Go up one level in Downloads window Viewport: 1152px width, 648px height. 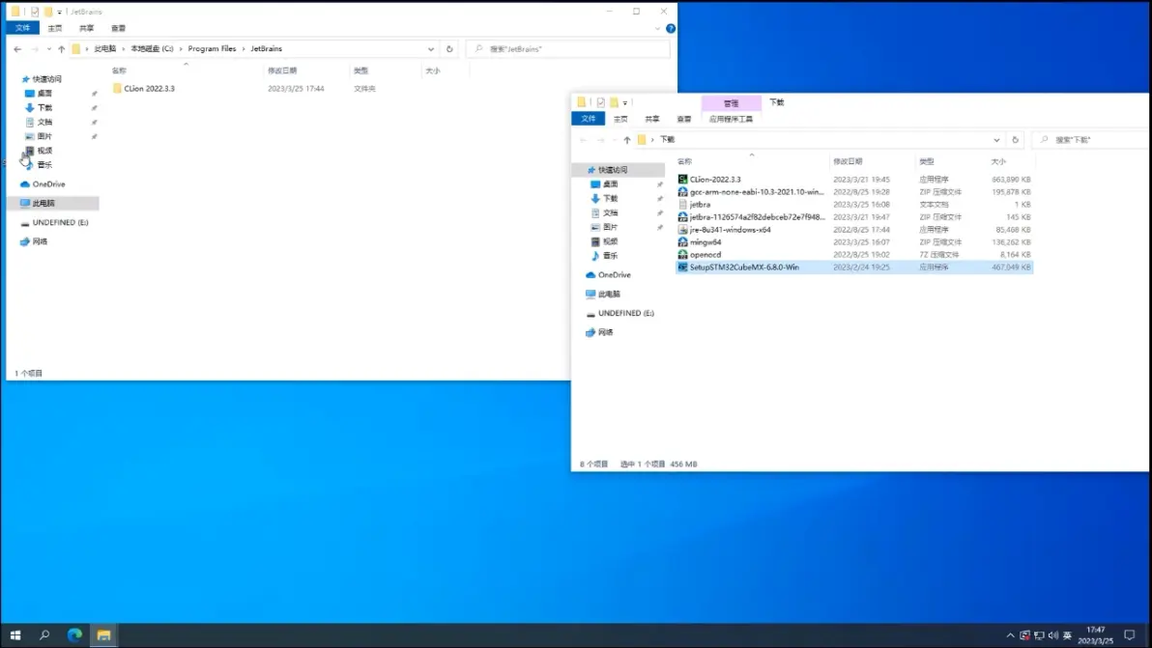[626, 139]
